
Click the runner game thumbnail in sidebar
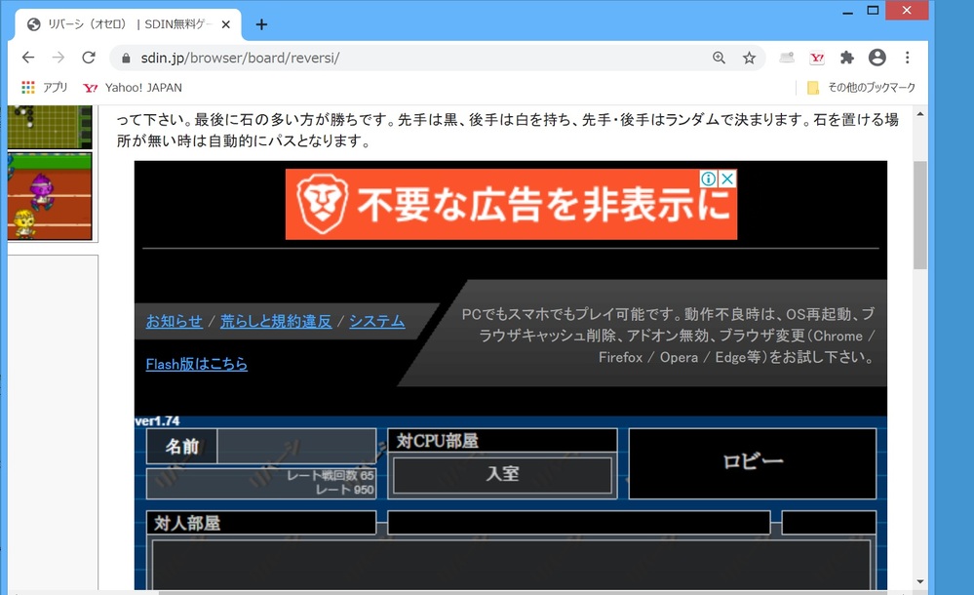tap(49, 195)
